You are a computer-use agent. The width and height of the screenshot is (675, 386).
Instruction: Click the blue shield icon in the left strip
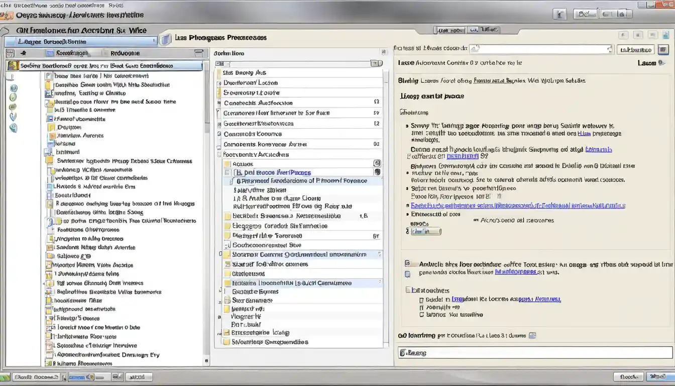(14, 117)
